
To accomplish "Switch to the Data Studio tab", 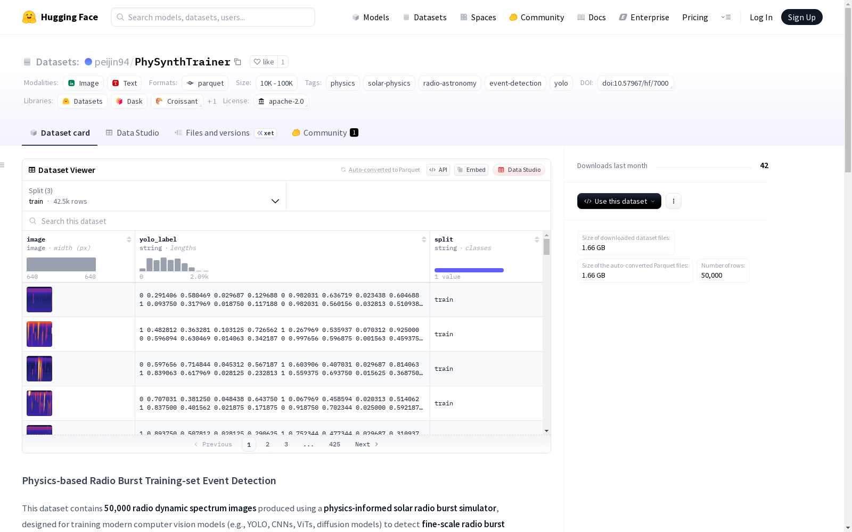I will [x=133, y=133].
